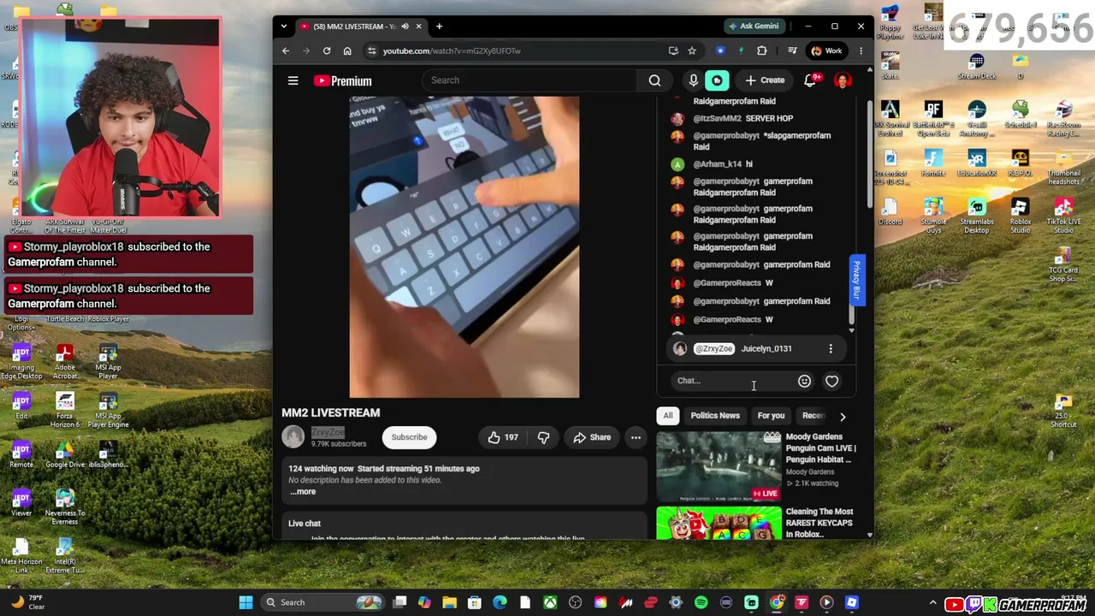
Task: Open the Privacy Blur side tab
Action: click(856, 280)
